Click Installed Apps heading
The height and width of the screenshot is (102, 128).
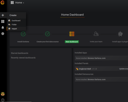tap(81, 53)
